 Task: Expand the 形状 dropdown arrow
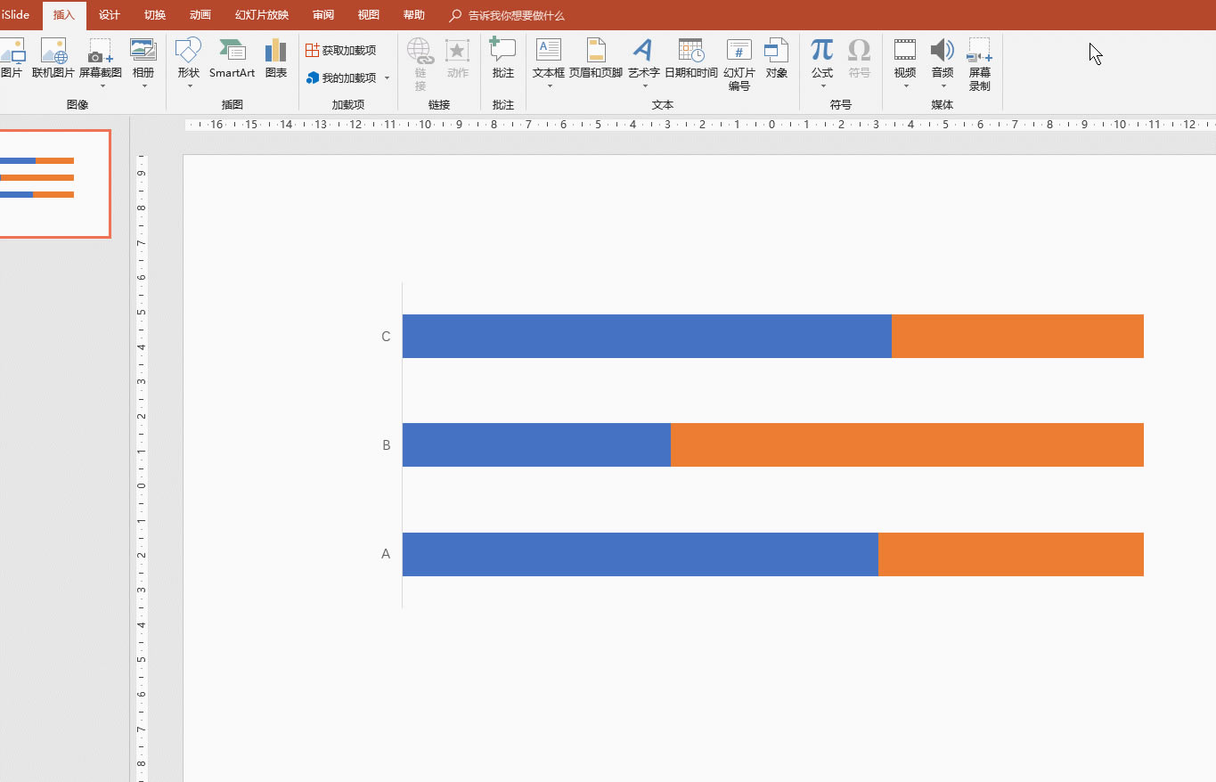(x=190, y=86)
